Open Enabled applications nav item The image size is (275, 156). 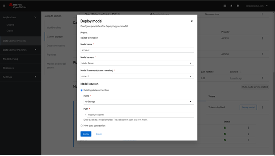point(10,25)
